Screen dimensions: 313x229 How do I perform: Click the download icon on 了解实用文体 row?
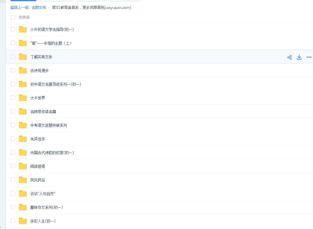[x=299, y=57]
